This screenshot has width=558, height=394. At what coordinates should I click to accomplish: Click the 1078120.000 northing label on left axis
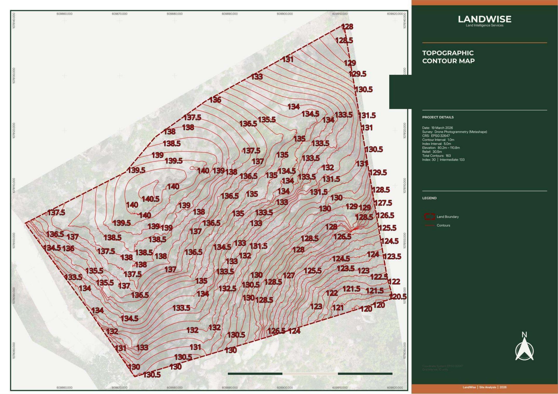14,131
